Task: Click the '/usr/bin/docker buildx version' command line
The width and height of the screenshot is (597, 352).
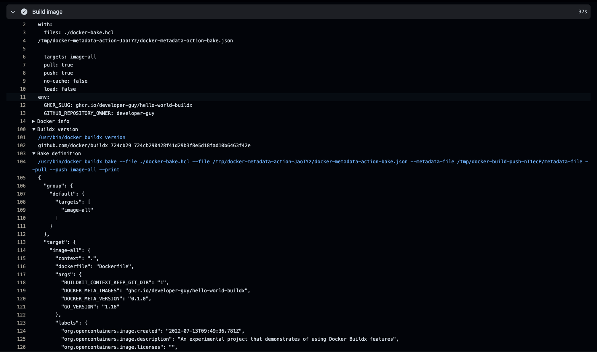Action: [x=82, y=137]
